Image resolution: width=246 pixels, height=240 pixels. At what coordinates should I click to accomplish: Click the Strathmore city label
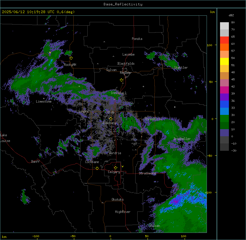pos(147,173)
